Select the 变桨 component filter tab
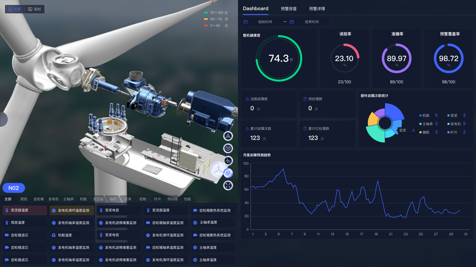This screenshot has height=267, width=476. click(x=128, y=199)
